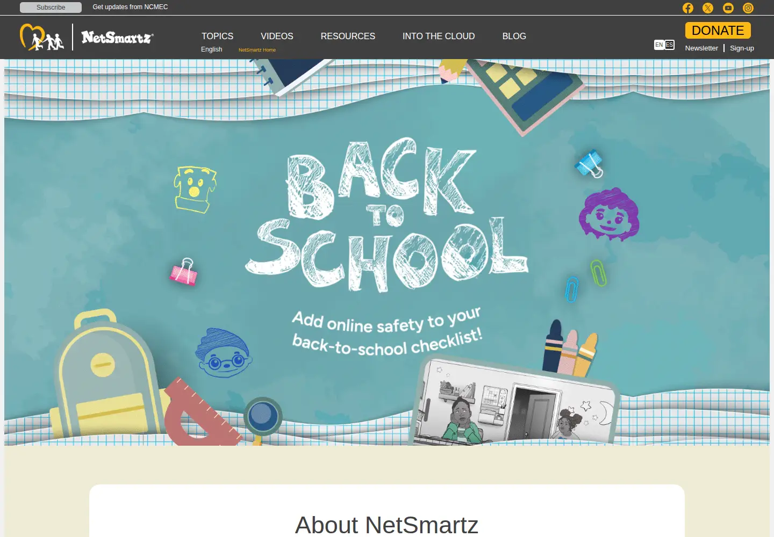Image resolution: width=774 pixels, height=537 pixels.
Task: Select the English language label
Action: click(x=211, y=49)
